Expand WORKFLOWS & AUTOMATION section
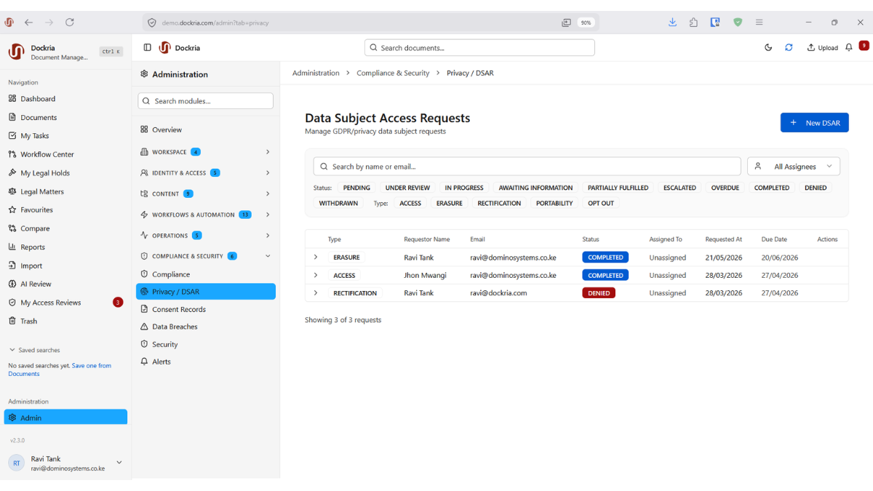873x491 pixels. [205, 215]
